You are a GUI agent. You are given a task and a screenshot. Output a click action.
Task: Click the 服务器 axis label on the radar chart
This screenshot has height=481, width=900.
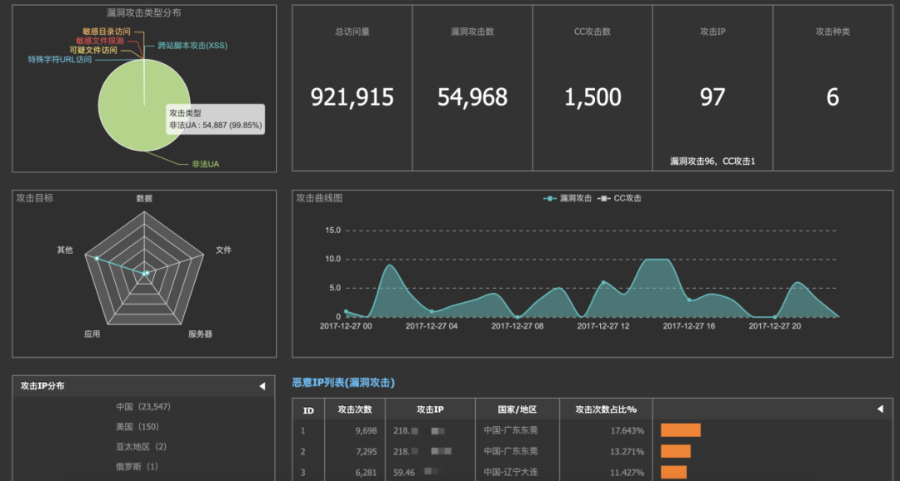coord(200,334)
